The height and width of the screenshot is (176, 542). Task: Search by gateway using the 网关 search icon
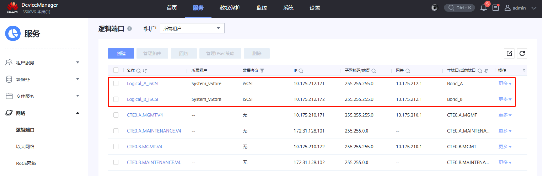[x=407, y=71]
